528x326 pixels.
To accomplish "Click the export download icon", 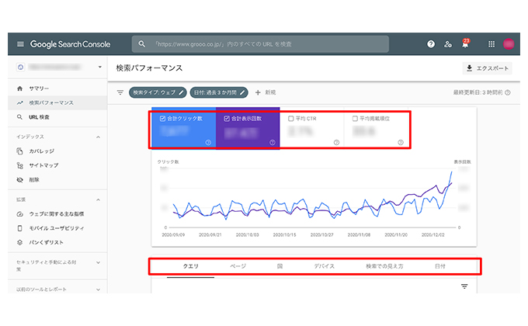I will point(470,68).
